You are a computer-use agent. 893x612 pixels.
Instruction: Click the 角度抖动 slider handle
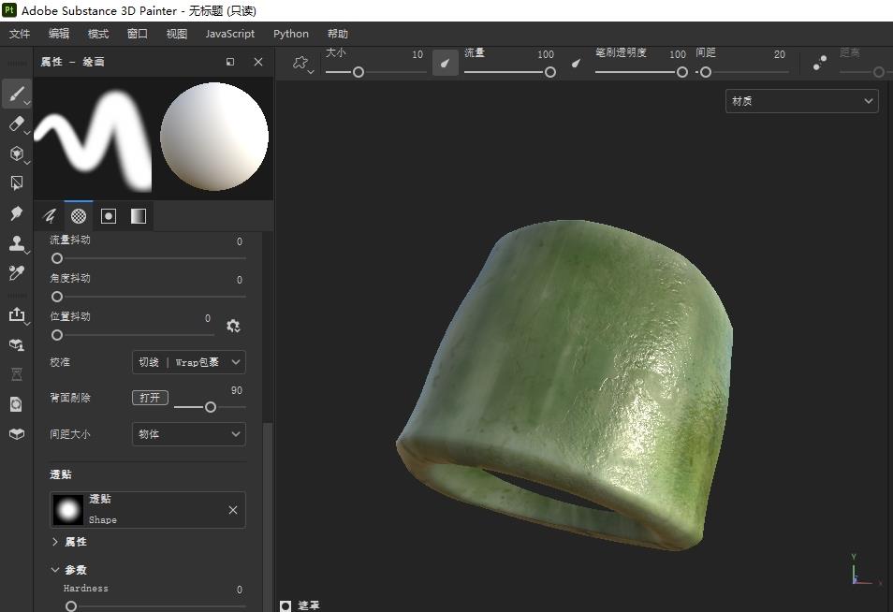click(57, 297)
